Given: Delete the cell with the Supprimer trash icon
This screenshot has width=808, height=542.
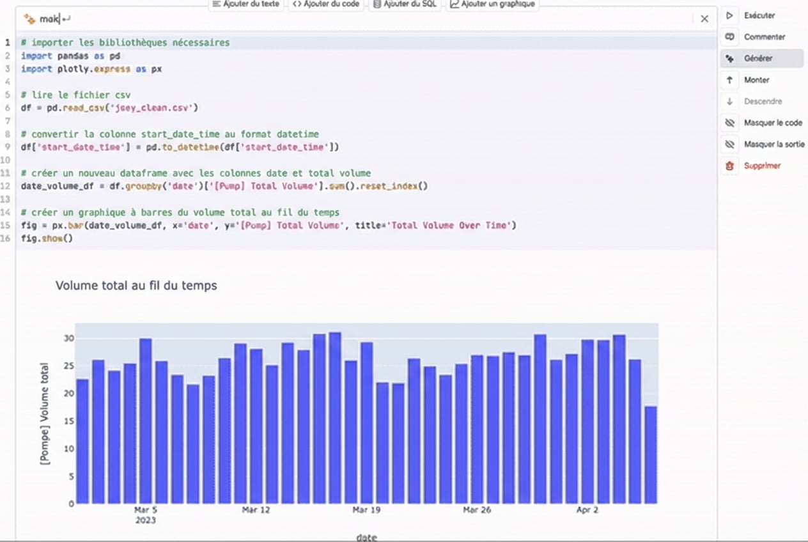Looking at the screenshot, I should (729, 165).
